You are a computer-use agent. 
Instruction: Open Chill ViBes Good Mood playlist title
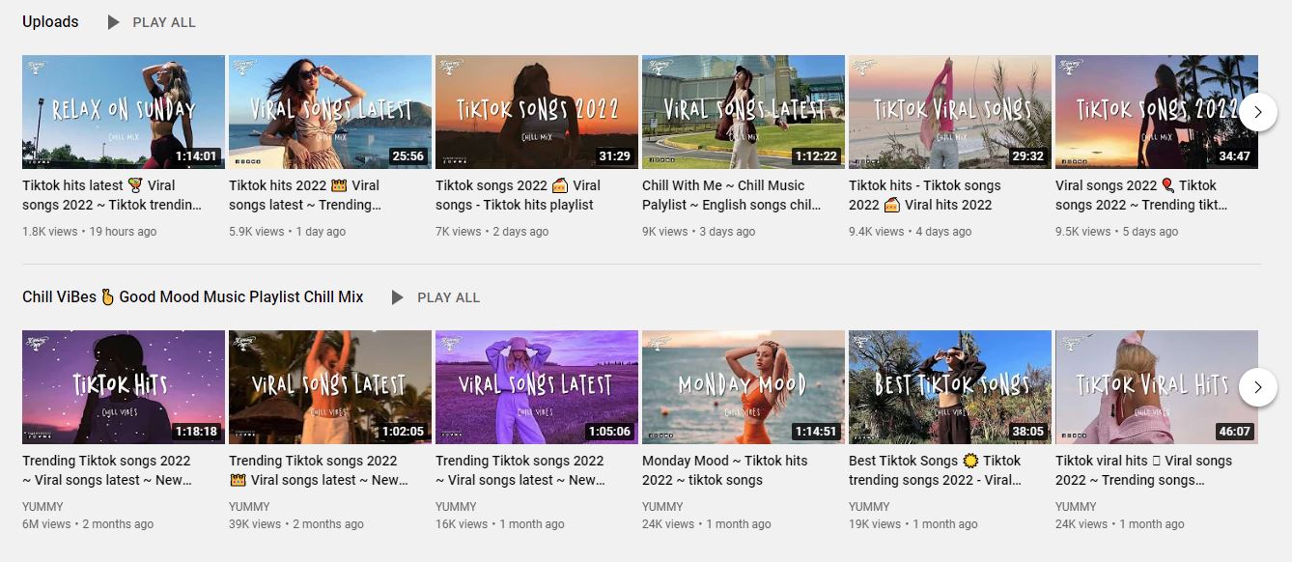[x=193, y=297]
